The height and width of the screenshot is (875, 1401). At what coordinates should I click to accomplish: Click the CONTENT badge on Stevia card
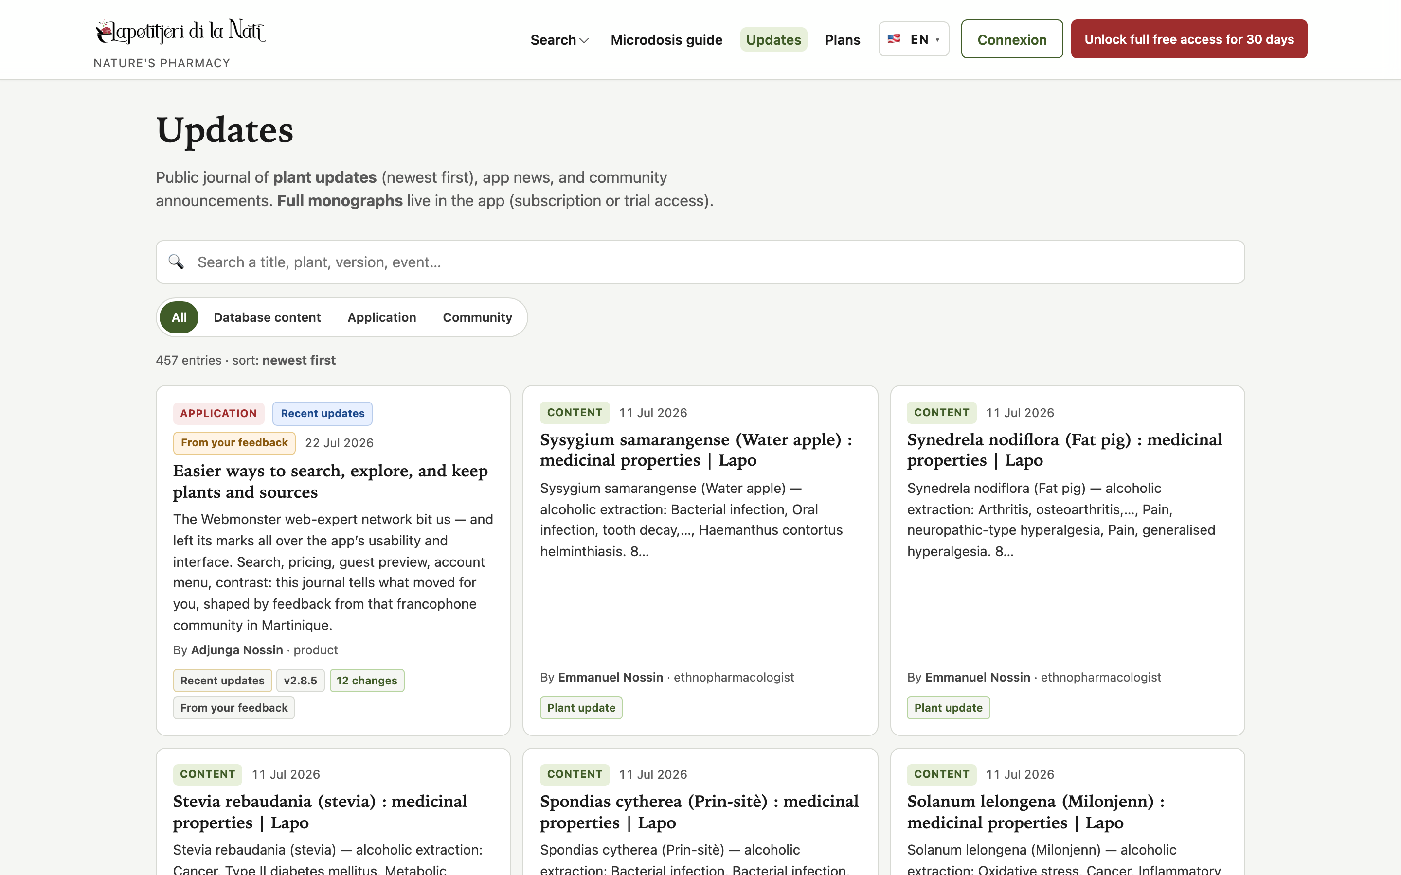click(207, 774)
